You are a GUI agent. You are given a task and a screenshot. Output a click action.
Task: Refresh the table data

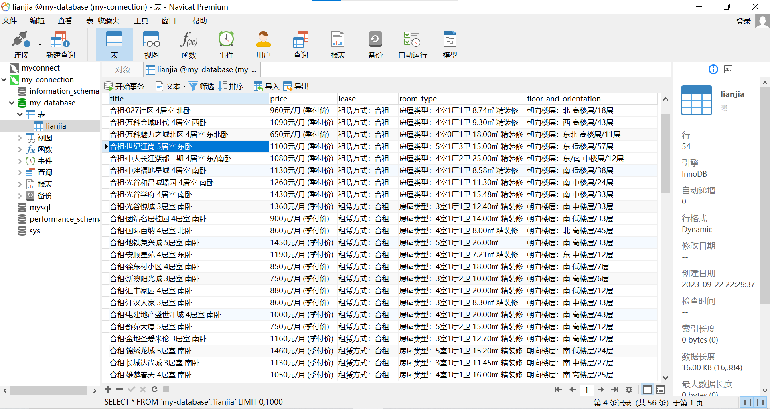pyautogui.click(x=154, y=389)
